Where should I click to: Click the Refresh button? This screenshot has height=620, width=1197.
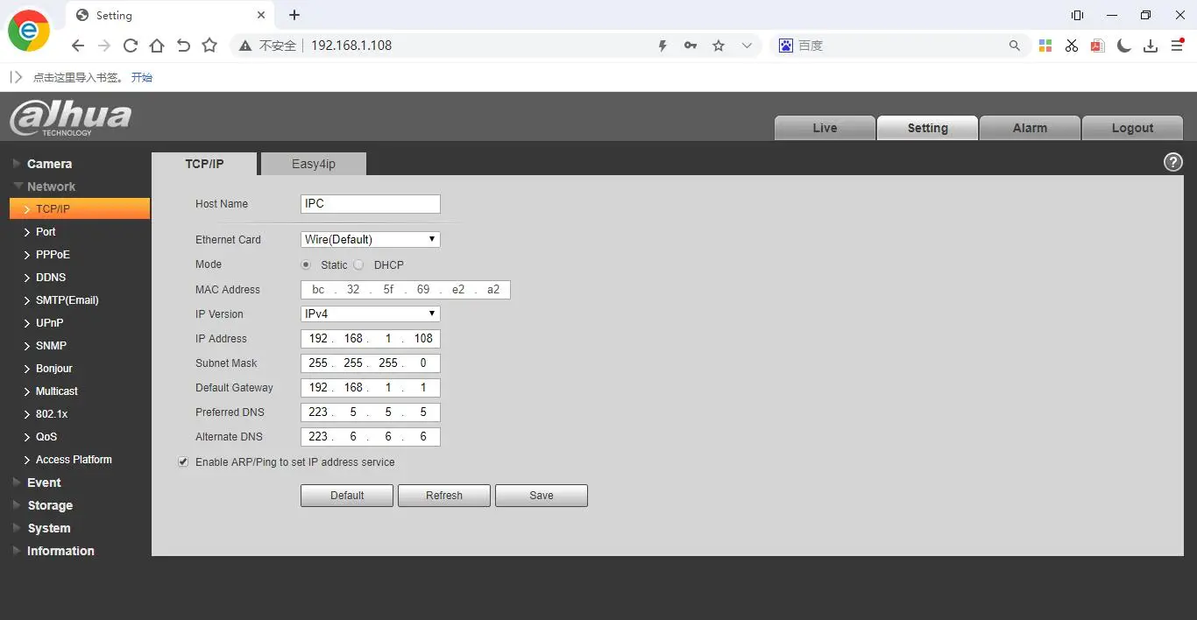click(444, 496)
